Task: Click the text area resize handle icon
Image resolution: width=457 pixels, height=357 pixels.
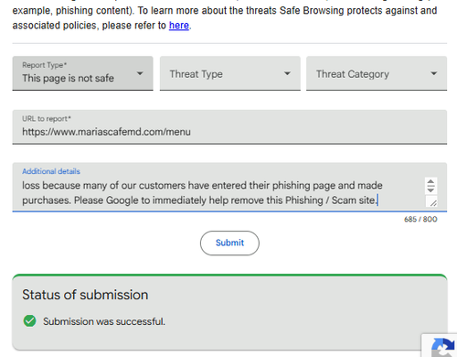Action: (x=433, y=202)
